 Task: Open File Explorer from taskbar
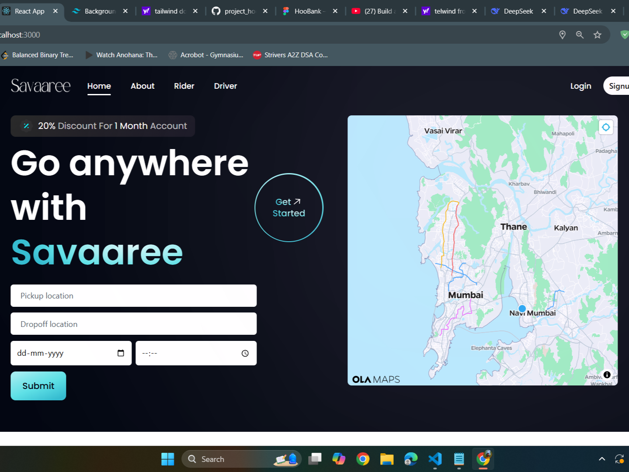point(386,459)
